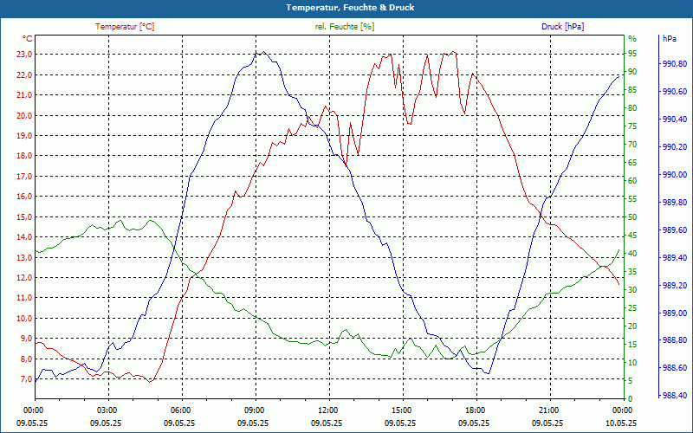Click the 7,0 temperature axis value
The height and width of the screenshot is (433, 693).
coord(26,379)
